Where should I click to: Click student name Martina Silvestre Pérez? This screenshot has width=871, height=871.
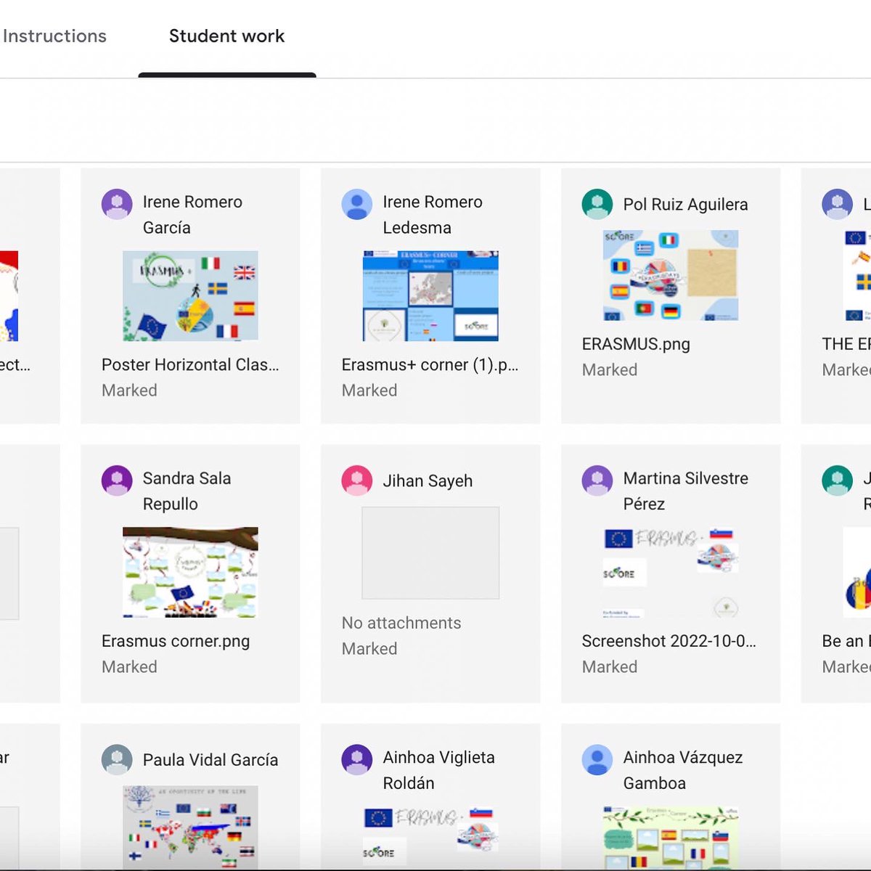pos(685,491)
